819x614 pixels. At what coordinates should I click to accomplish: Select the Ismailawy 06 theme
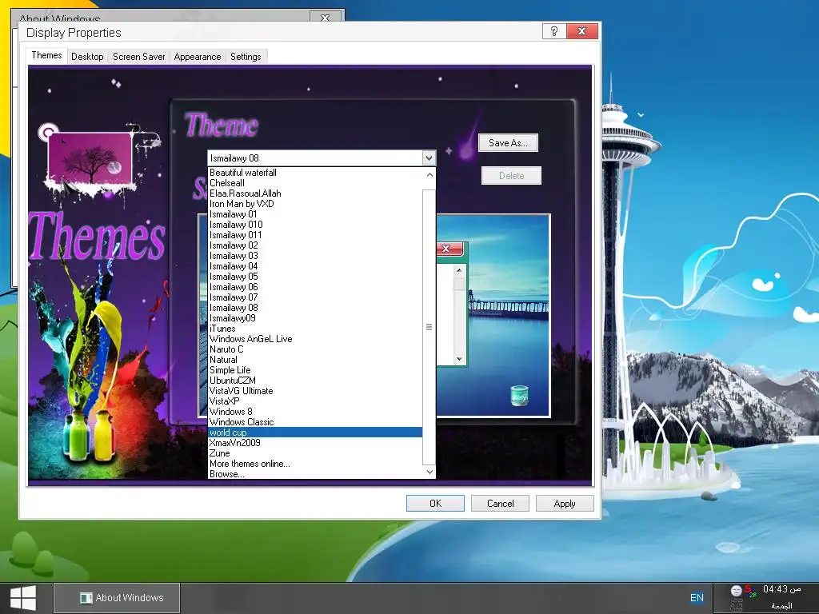(x=315, y=287)
